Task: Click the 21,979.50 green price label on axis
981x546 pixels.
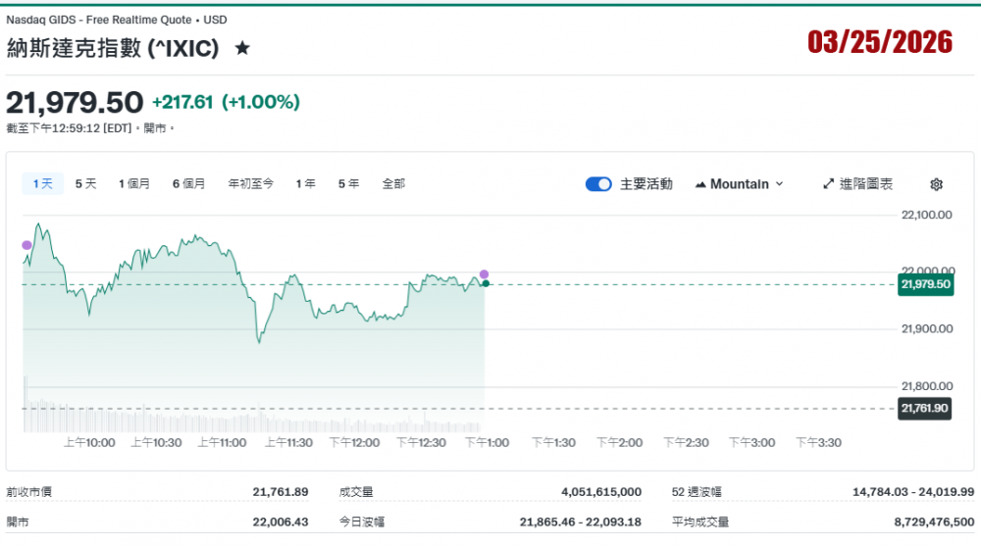Action: point(925,284)
